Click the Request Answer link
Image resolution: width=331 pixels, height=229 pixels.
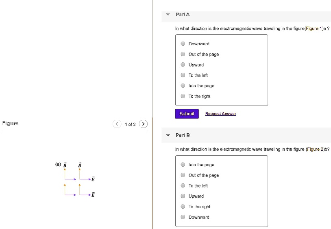coord(220,114)
